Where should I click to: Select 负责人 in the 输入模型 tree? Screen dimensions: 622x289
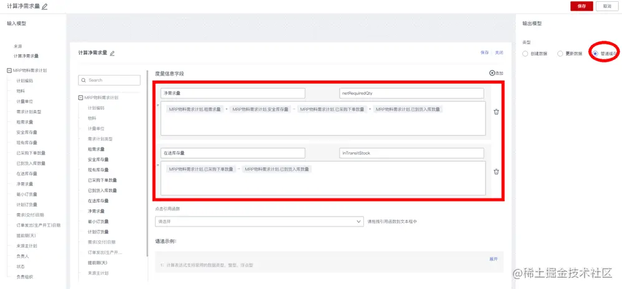[x=22, y=257]
